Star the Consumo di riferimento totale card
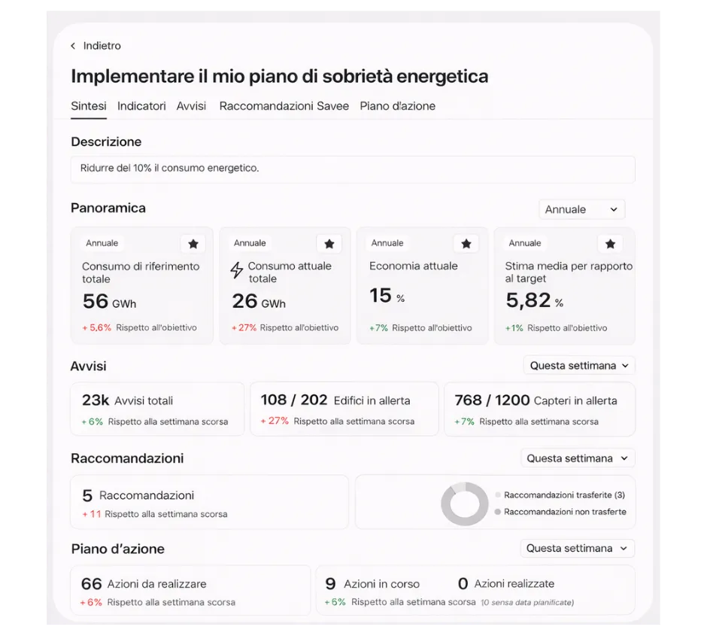Image resolution: width=707 pixels, height=636 pixels. pyautogui.click(x=193, y=243)
